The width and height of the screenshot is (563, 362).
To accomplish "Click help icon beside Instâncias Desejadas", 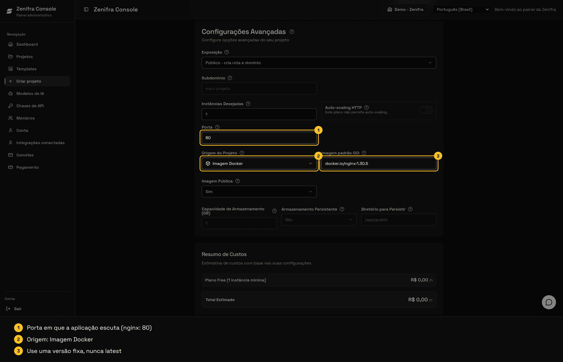I will coord(248,104).
